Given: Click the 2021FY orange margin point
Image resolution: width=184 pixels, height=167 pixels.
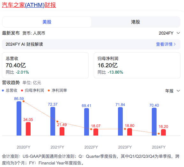Looking at the screenshot, I should pos(57,122).
